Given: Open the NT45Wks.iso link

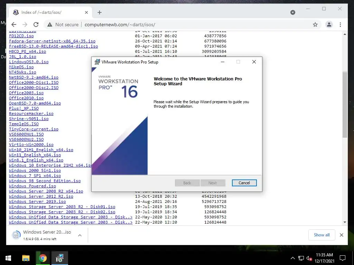Looking at the screenshot, I should [x=22, y=72].
